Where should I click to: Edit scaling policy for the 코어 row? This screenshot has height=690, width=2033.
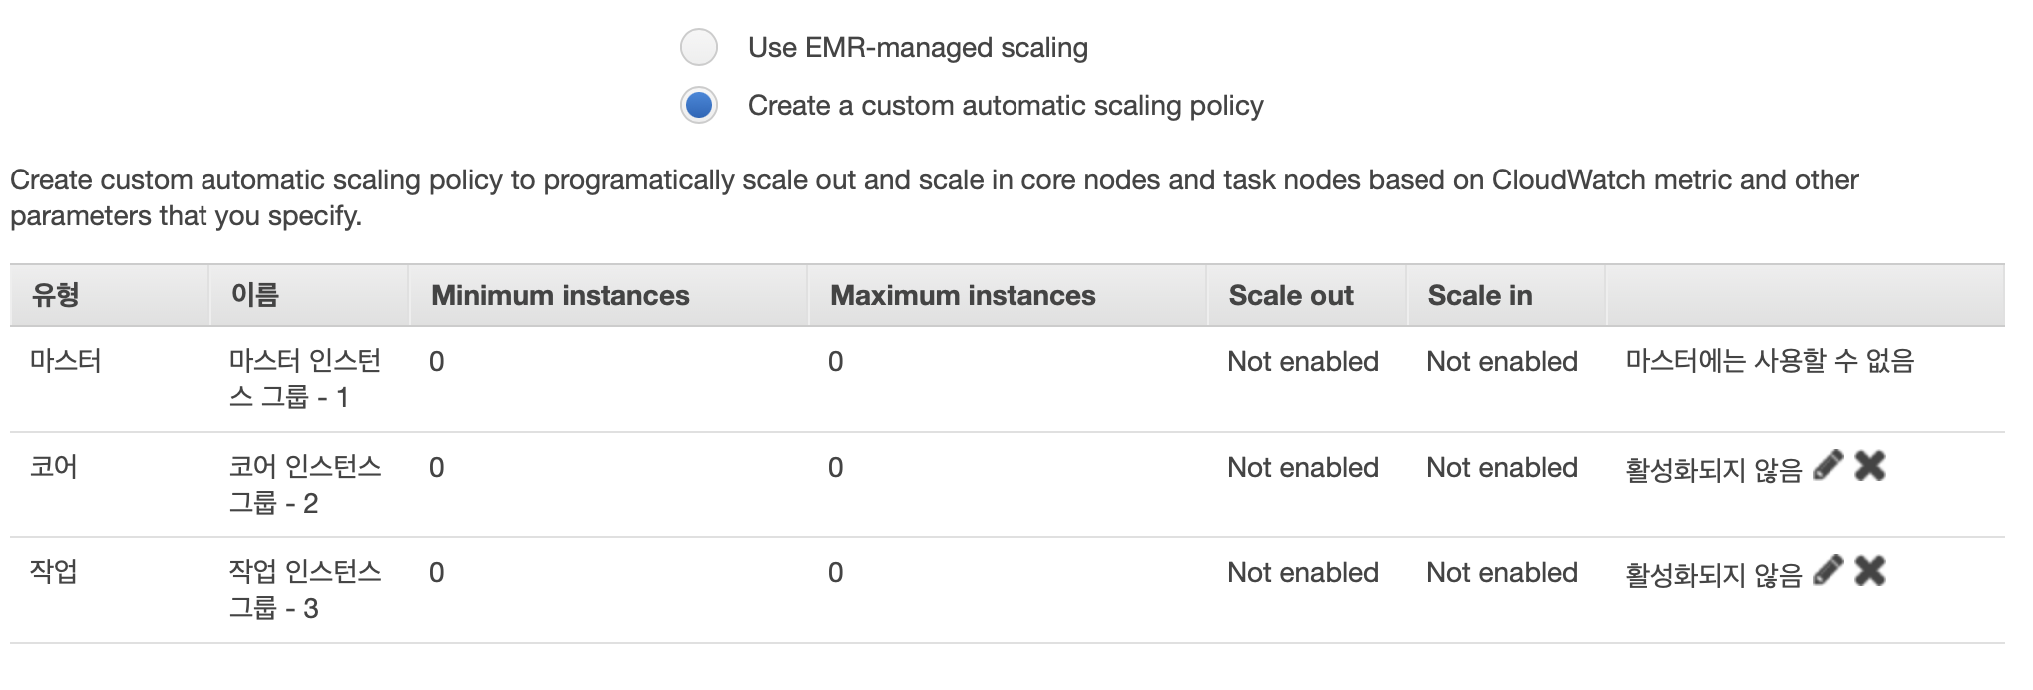point(1828,465)
